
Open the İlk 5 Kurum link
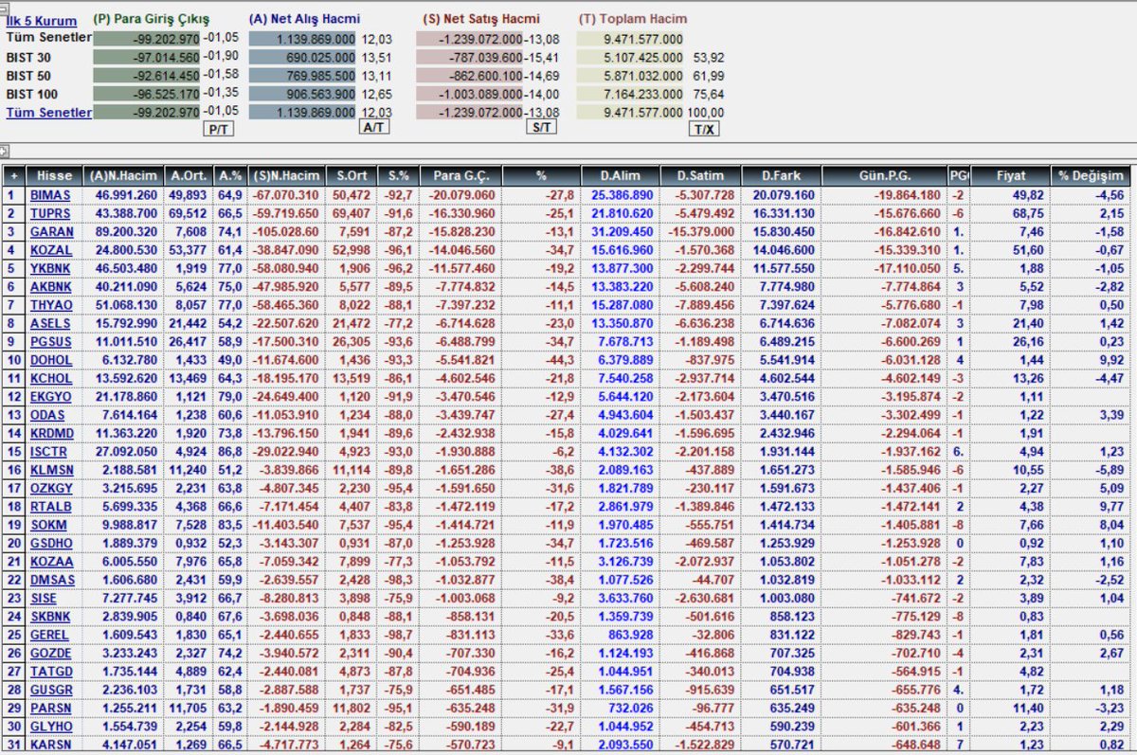(42, 21)
